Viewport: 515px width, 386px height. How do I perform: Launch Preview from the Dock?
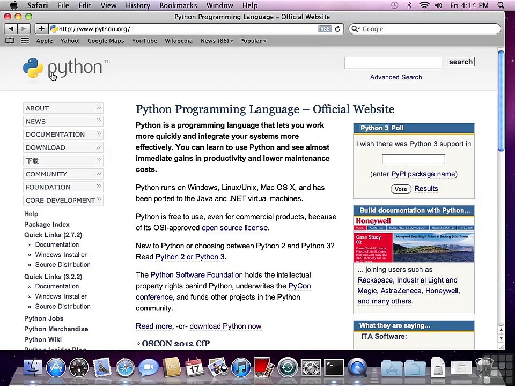click(217, 367)
